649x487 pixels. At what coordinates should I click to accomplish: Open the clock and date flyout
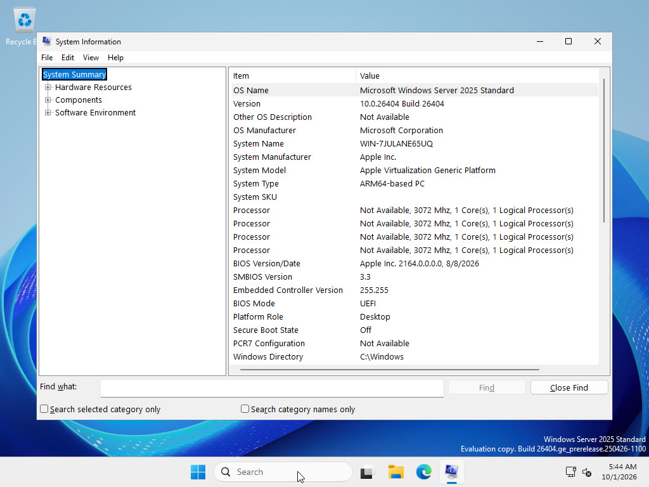click(619, 472)
